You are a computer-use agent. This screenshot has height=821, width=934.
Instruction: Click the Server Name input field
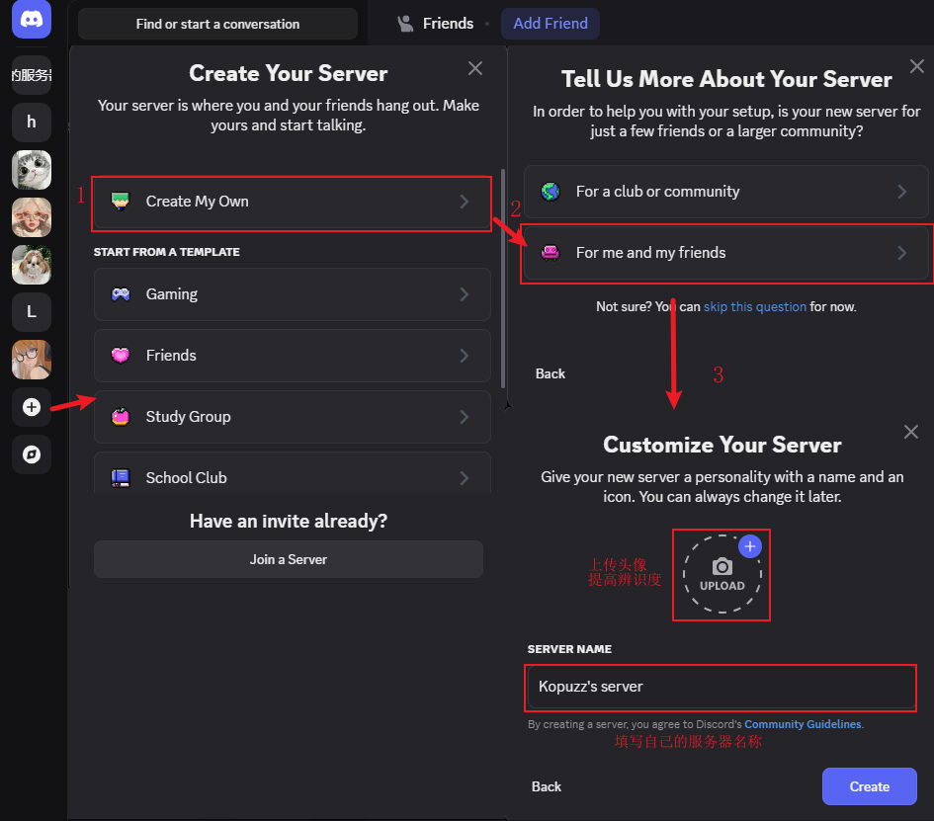click(721, 687)
